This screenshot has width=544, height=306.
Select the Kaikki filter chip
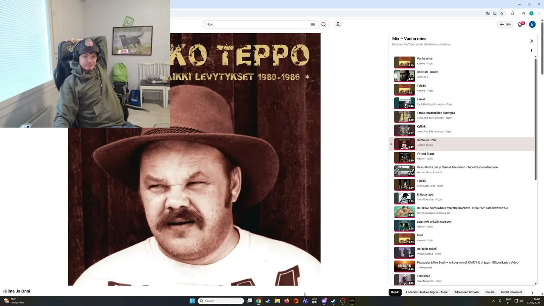395,292
